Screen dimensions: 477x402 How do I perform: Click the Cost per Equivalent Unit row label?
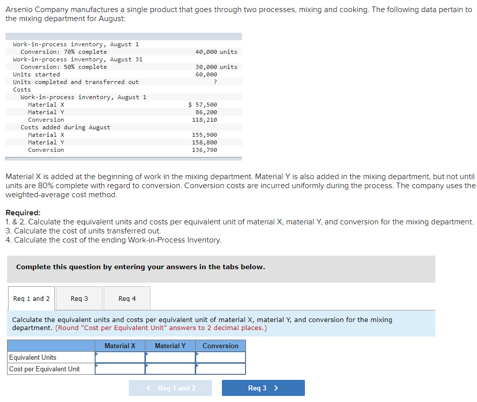pyautogui.click(x=44, y=369)
